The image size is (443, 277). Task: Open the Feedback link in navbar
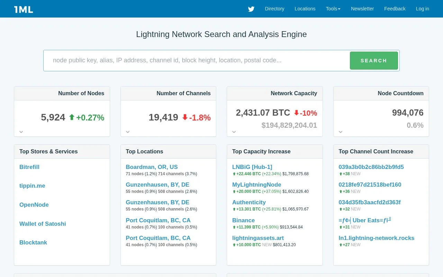click(395, 9)
